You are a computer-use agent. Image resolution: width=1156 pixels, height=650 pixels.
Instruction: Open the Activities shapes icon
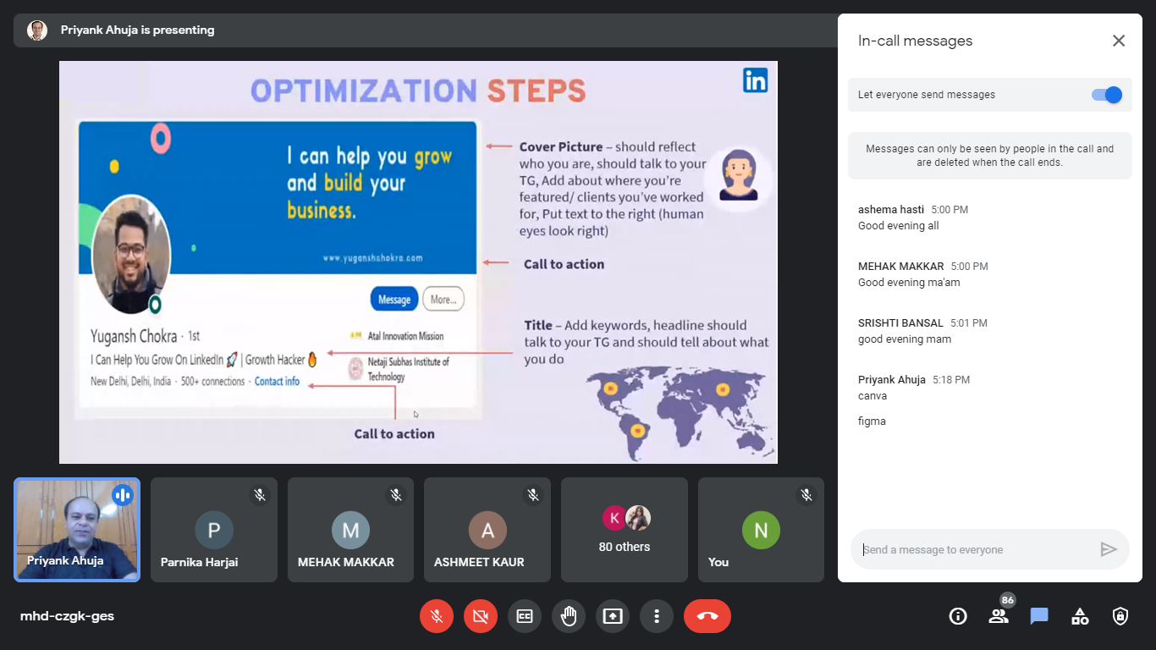(x=1080, y=616)
